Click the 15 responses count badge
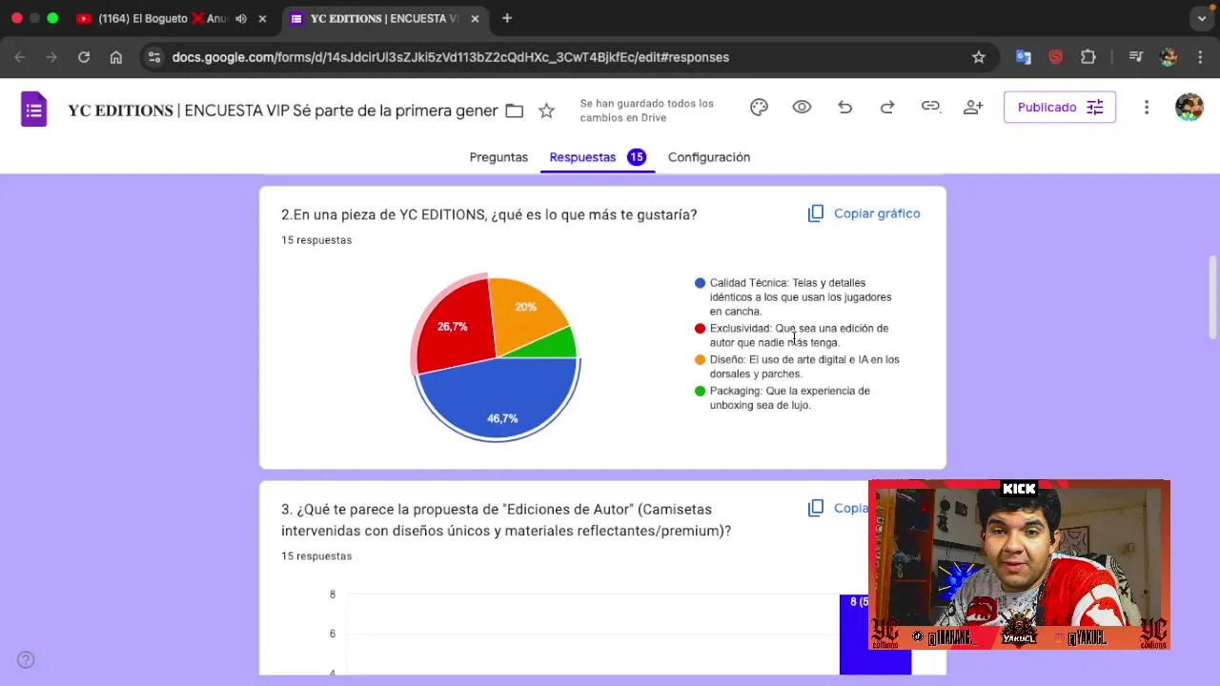 [x=637, y=157]
